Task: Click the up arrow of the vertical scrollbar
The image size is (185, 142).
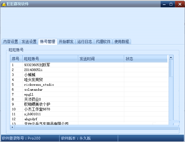Action: 171,57
